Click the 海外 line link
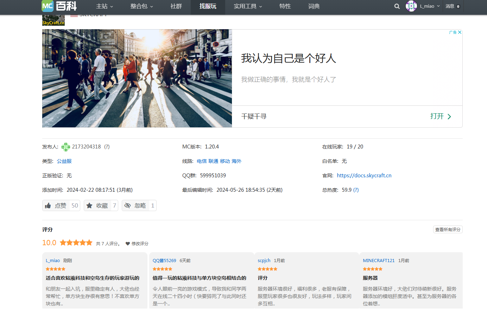The image size is (487, 311). click(x=236, y=161)
